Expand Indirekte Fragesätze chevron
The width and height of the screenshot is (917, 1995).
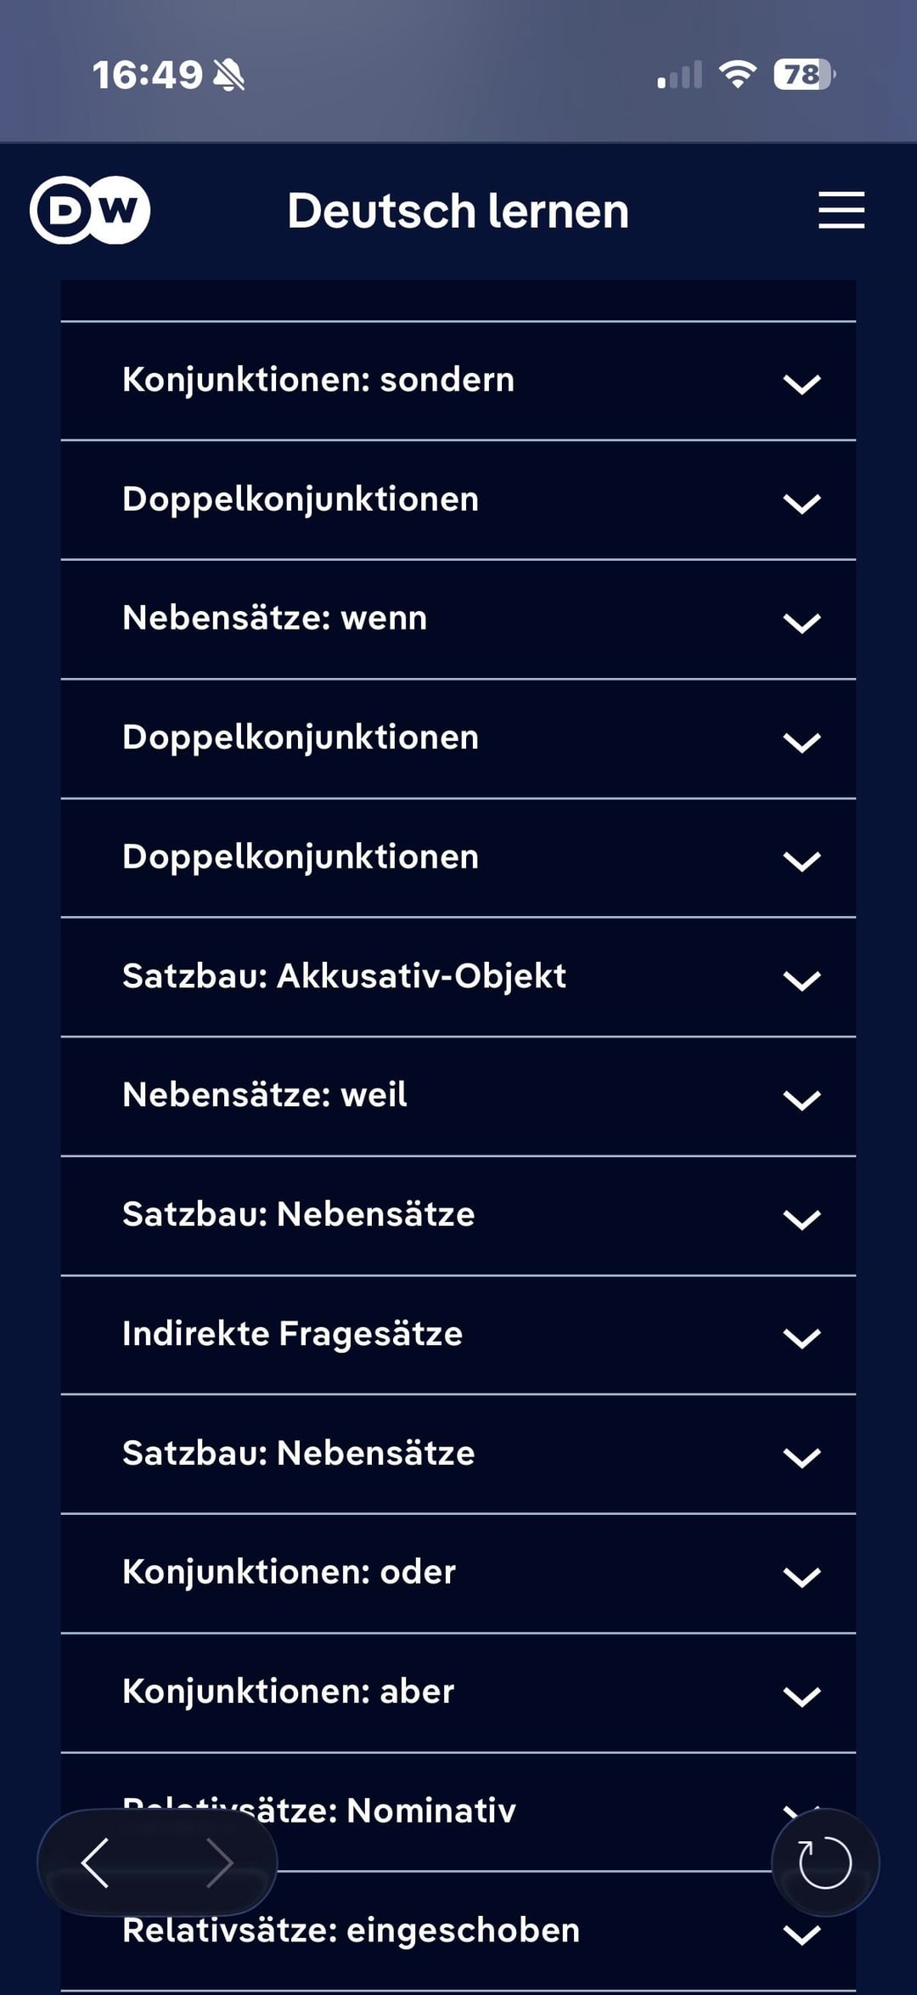click(801, 1338)
